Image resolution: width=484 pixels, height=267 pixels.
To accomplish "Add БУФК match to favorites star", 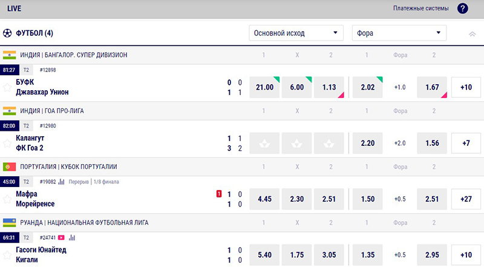I will 8,87.
